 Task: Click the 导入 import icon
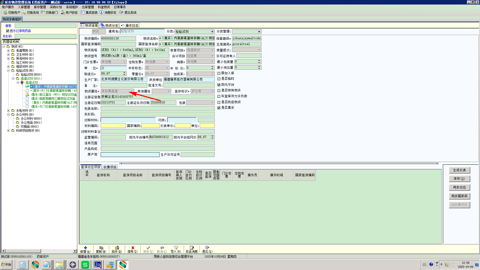coord(176,248)
